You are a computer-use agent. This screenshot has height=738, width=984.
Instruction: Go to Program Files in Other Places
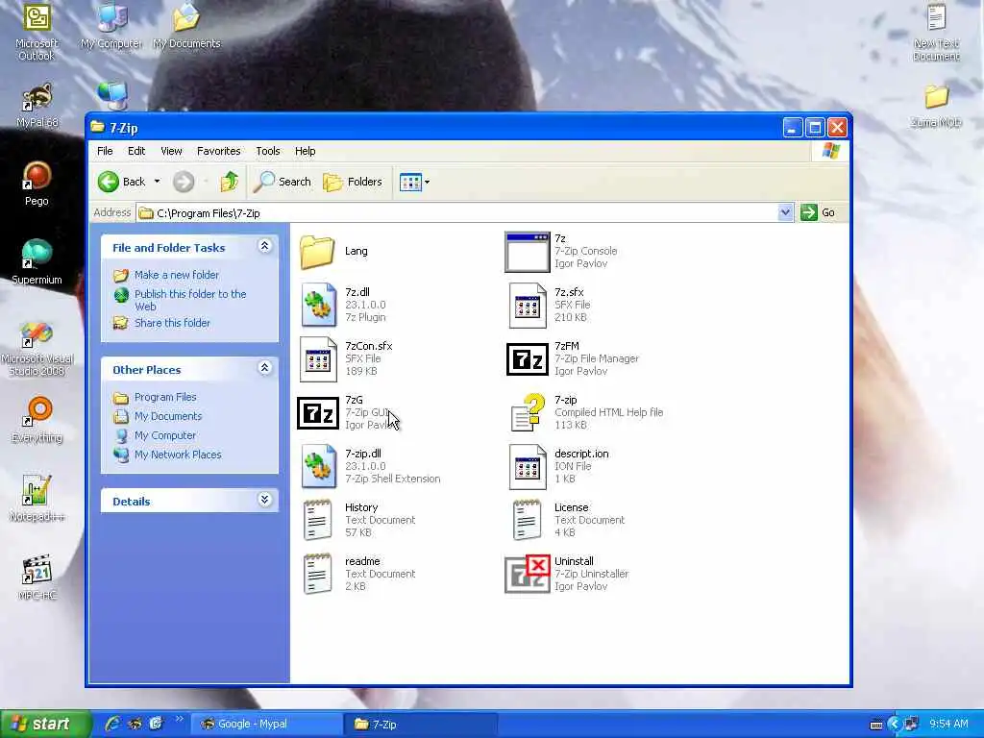tap(165, 397)
